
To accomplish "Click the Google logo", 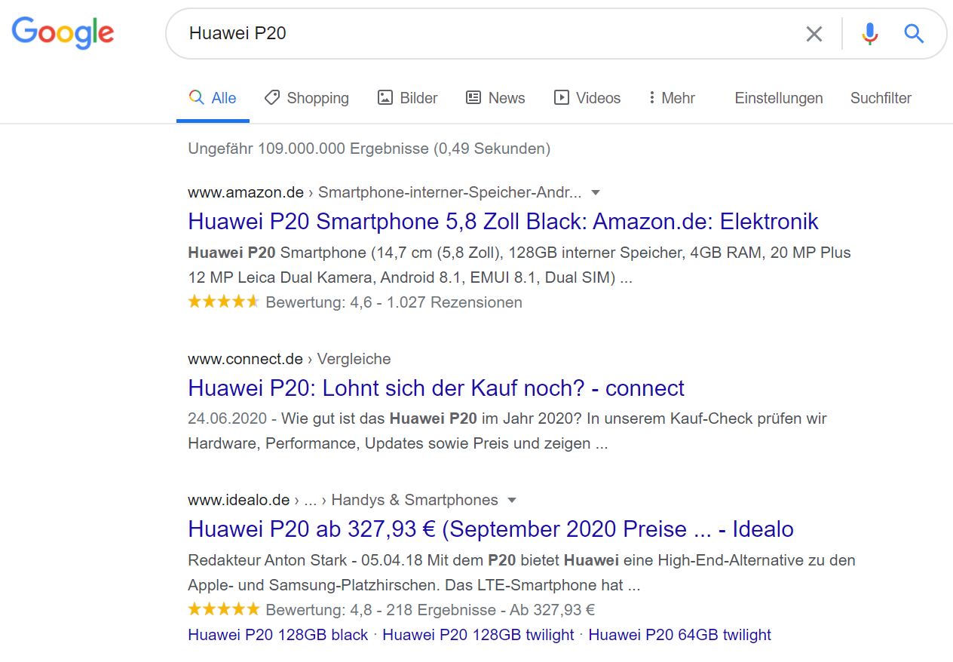I will [x=63, y=33].
